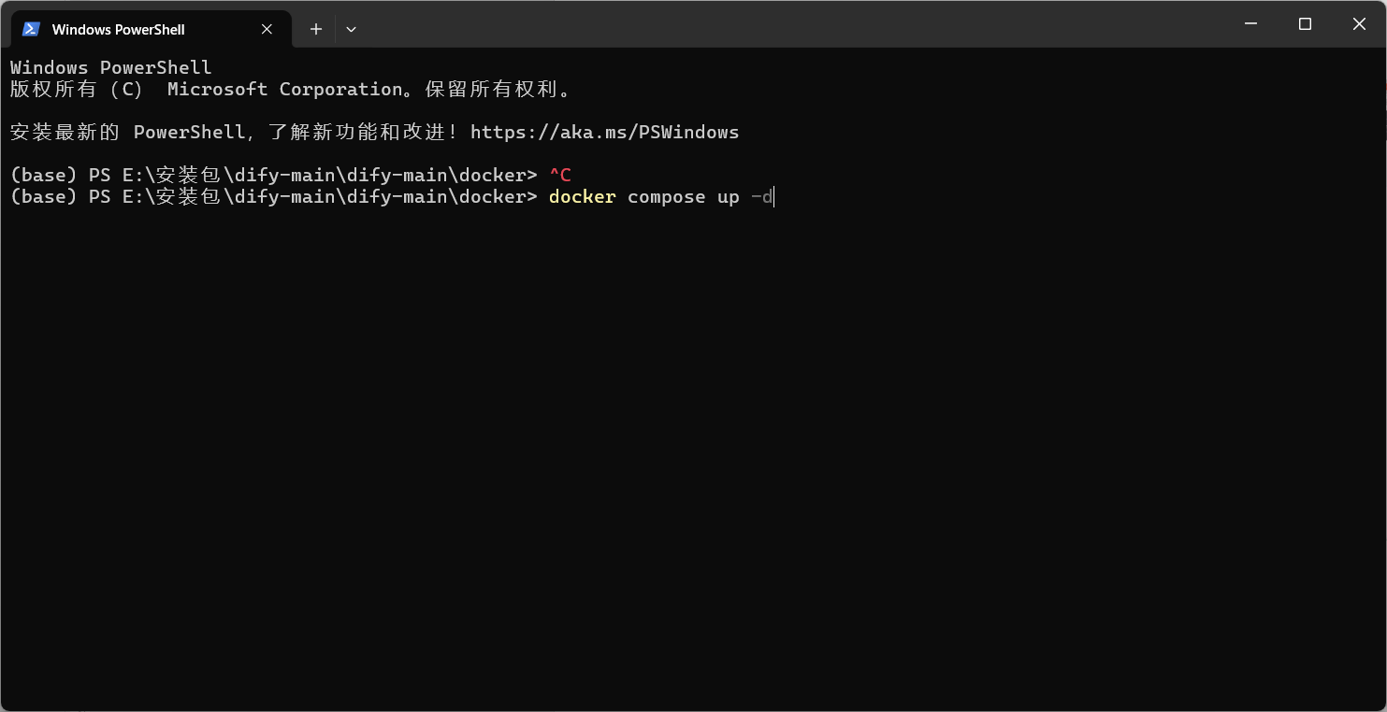Close the Windows PowerShell tab
Screen dimensions: 1387x712
[x=267, y=29]
